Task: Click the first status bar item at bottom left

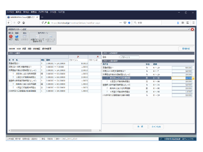Action: click(x=10, y=139)
